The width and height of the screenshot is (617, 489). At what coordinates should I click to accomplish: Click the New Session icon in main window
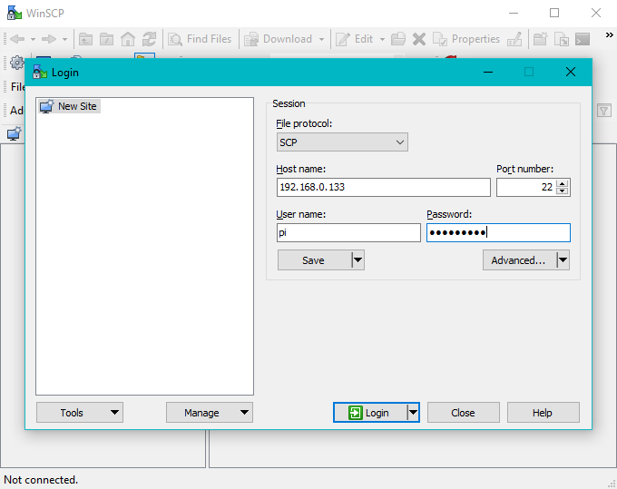click(x=14, y=134)
